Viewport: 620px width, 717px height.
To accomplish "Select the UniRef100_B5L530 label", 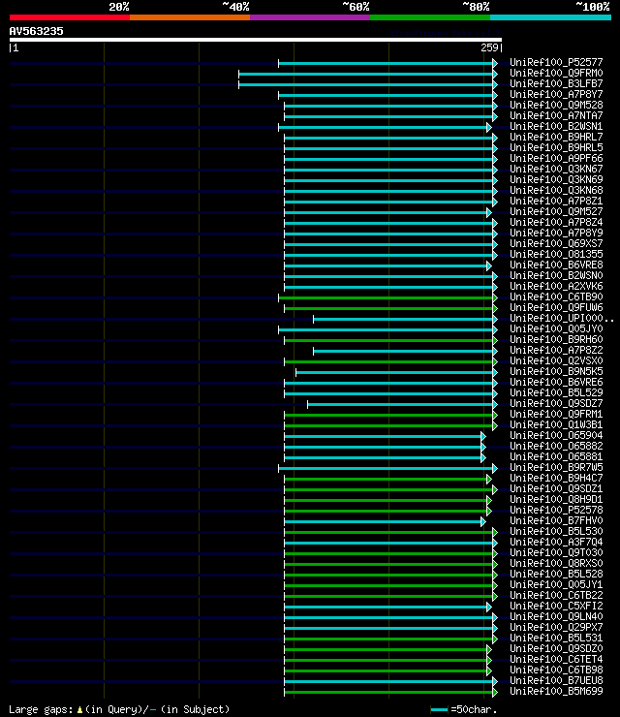I will (x=556, y=532).
